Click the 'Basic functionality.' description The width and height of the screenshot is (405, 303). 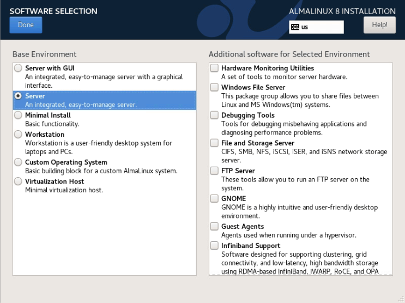point(52,124)
